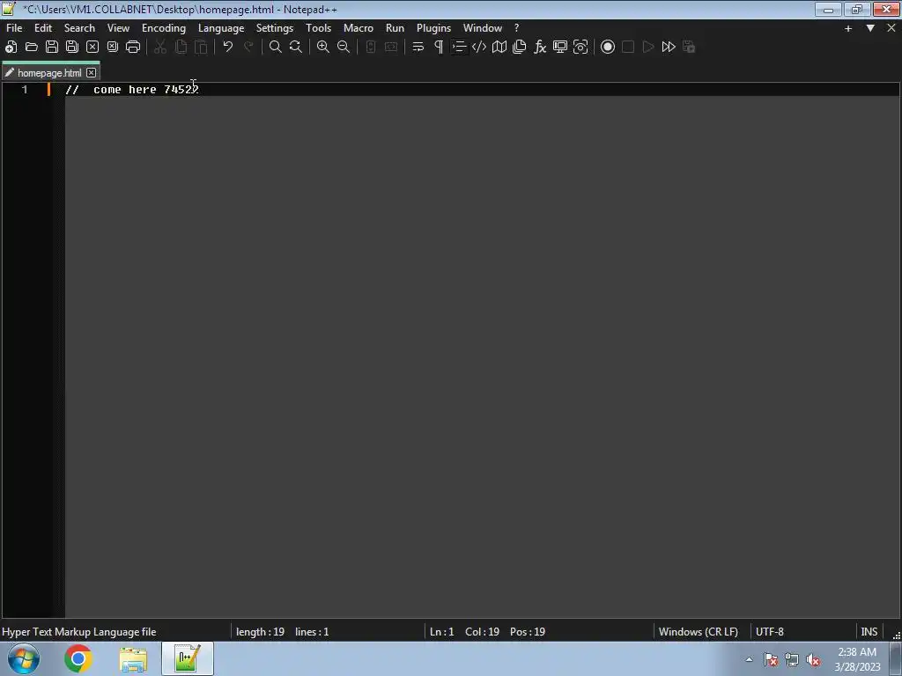Click the Cut scissors icon
The height and width of the screenshot is (676, 902).
(x=160, y=48)
